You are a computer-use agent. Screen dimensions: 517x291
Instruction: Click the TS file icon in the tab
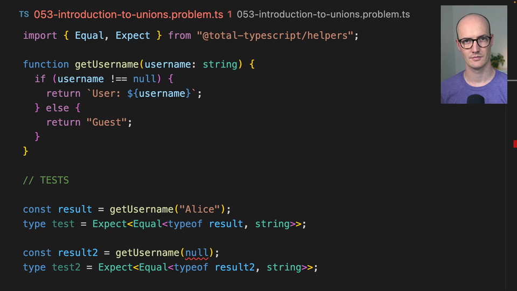point(24,15)
